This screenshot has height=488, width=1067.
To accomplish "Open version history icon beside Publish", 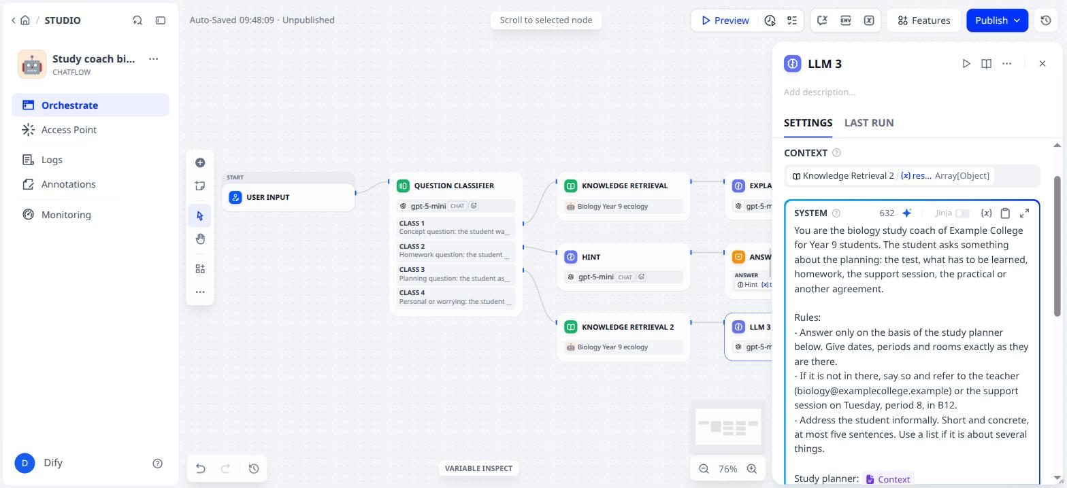I will (x=1046, y=20).
